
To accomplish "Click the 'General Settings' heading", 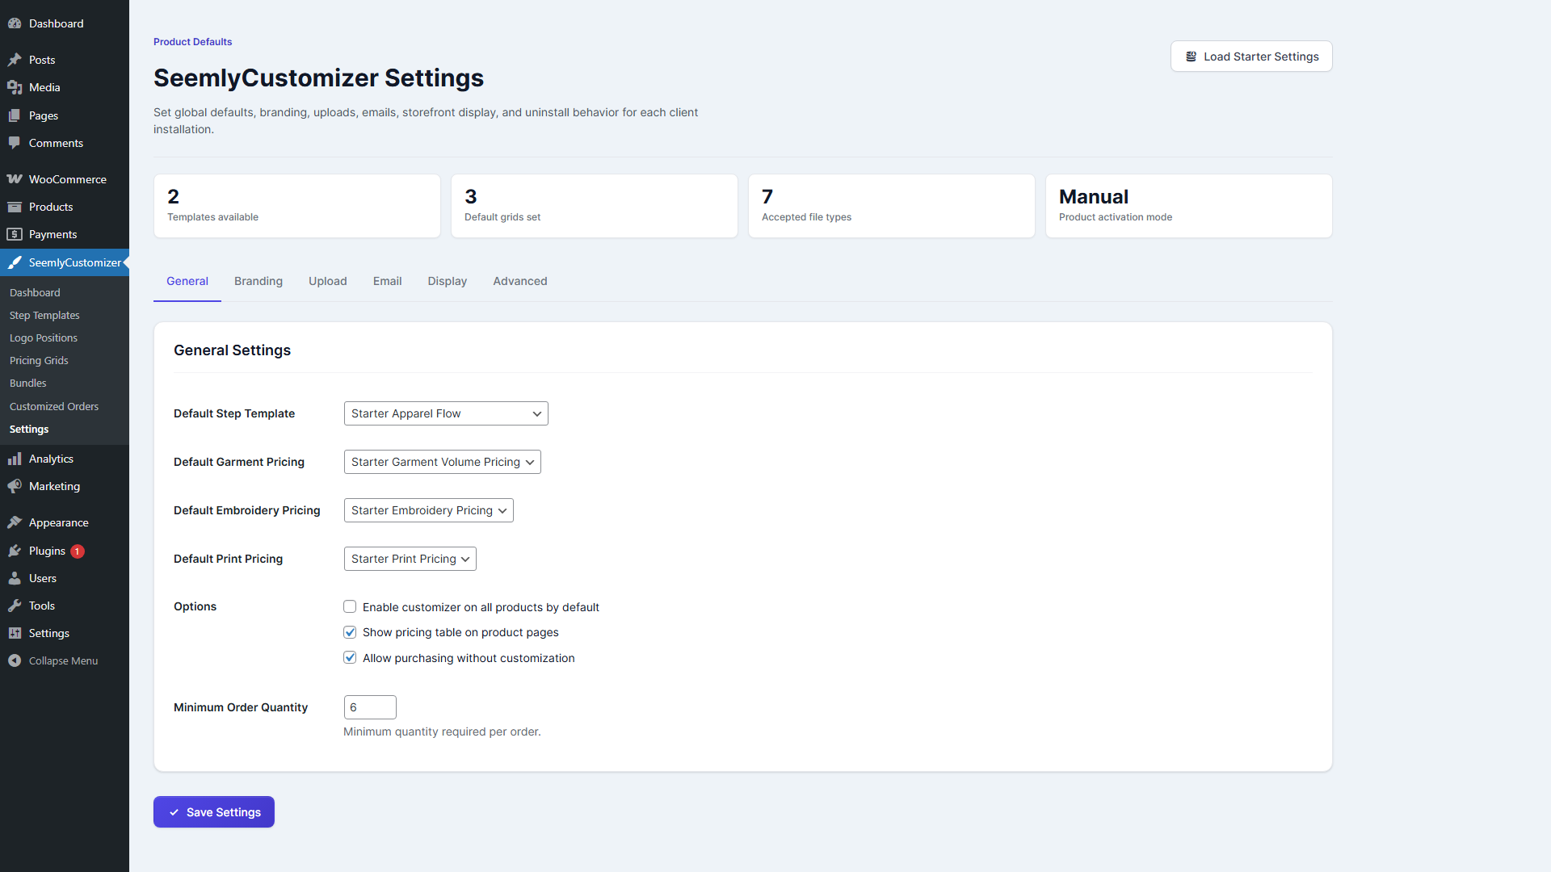I will click(x=232, y=350).
